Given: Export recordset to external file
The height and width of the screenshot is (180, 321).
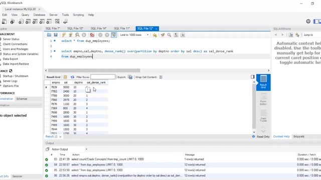Looking at the screenshot, I should point(130,77).
